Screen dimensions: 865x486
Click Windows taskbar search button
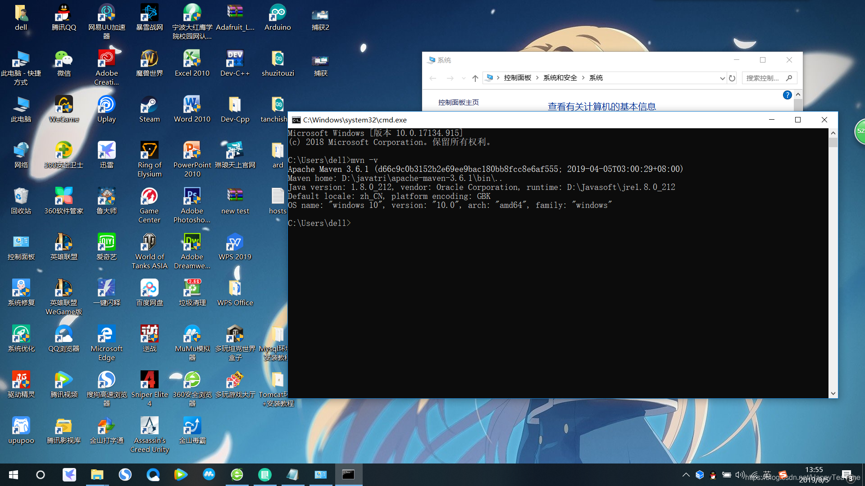tap(39, 475)
